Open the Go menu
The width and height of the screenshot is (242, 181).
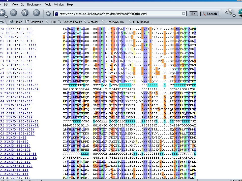(22, 5)
